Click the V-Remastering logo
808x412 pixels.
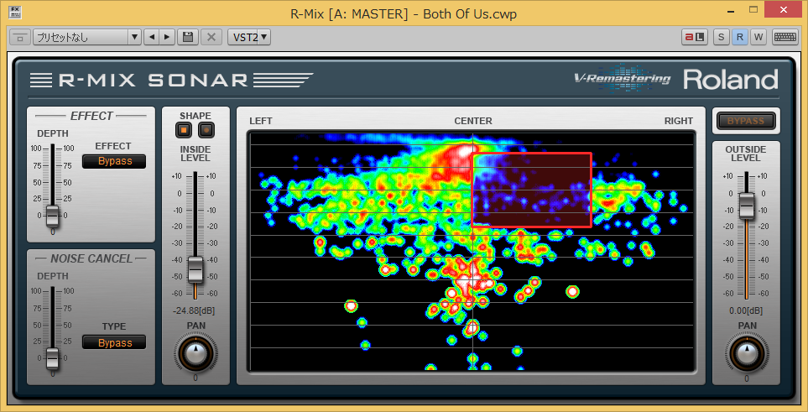point(622,79)
